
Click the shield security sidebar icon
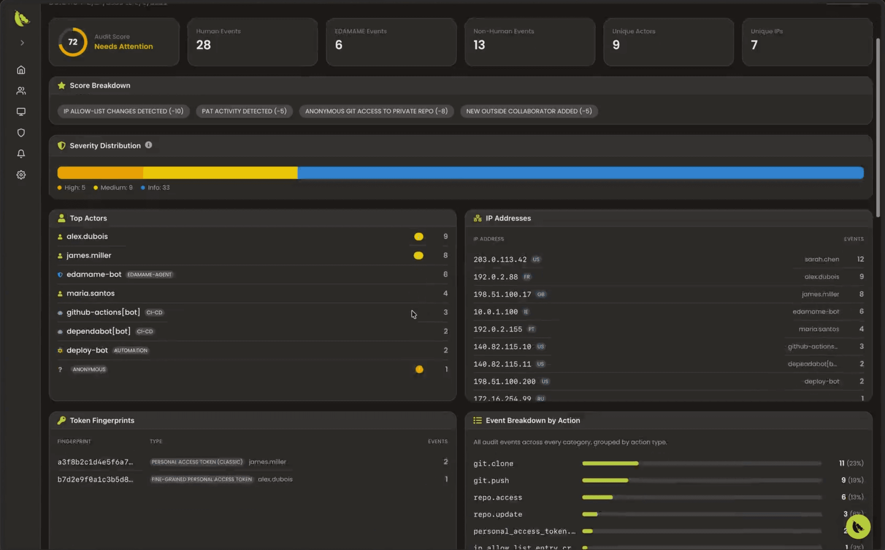click(x=21, y=133)
